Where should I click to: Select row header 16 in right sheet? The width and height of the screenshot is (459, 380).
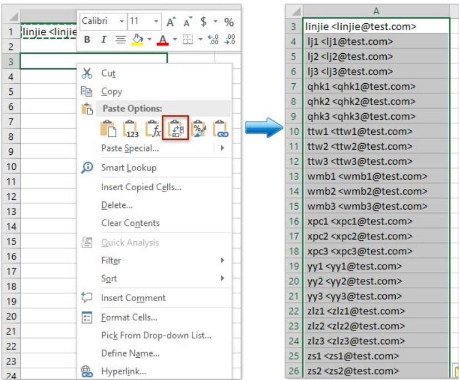294,221
